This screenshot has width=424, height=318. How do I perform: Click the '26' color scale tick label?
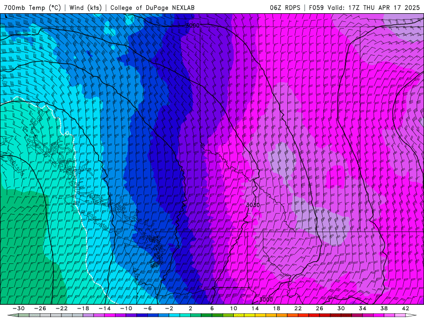[320, 308]
